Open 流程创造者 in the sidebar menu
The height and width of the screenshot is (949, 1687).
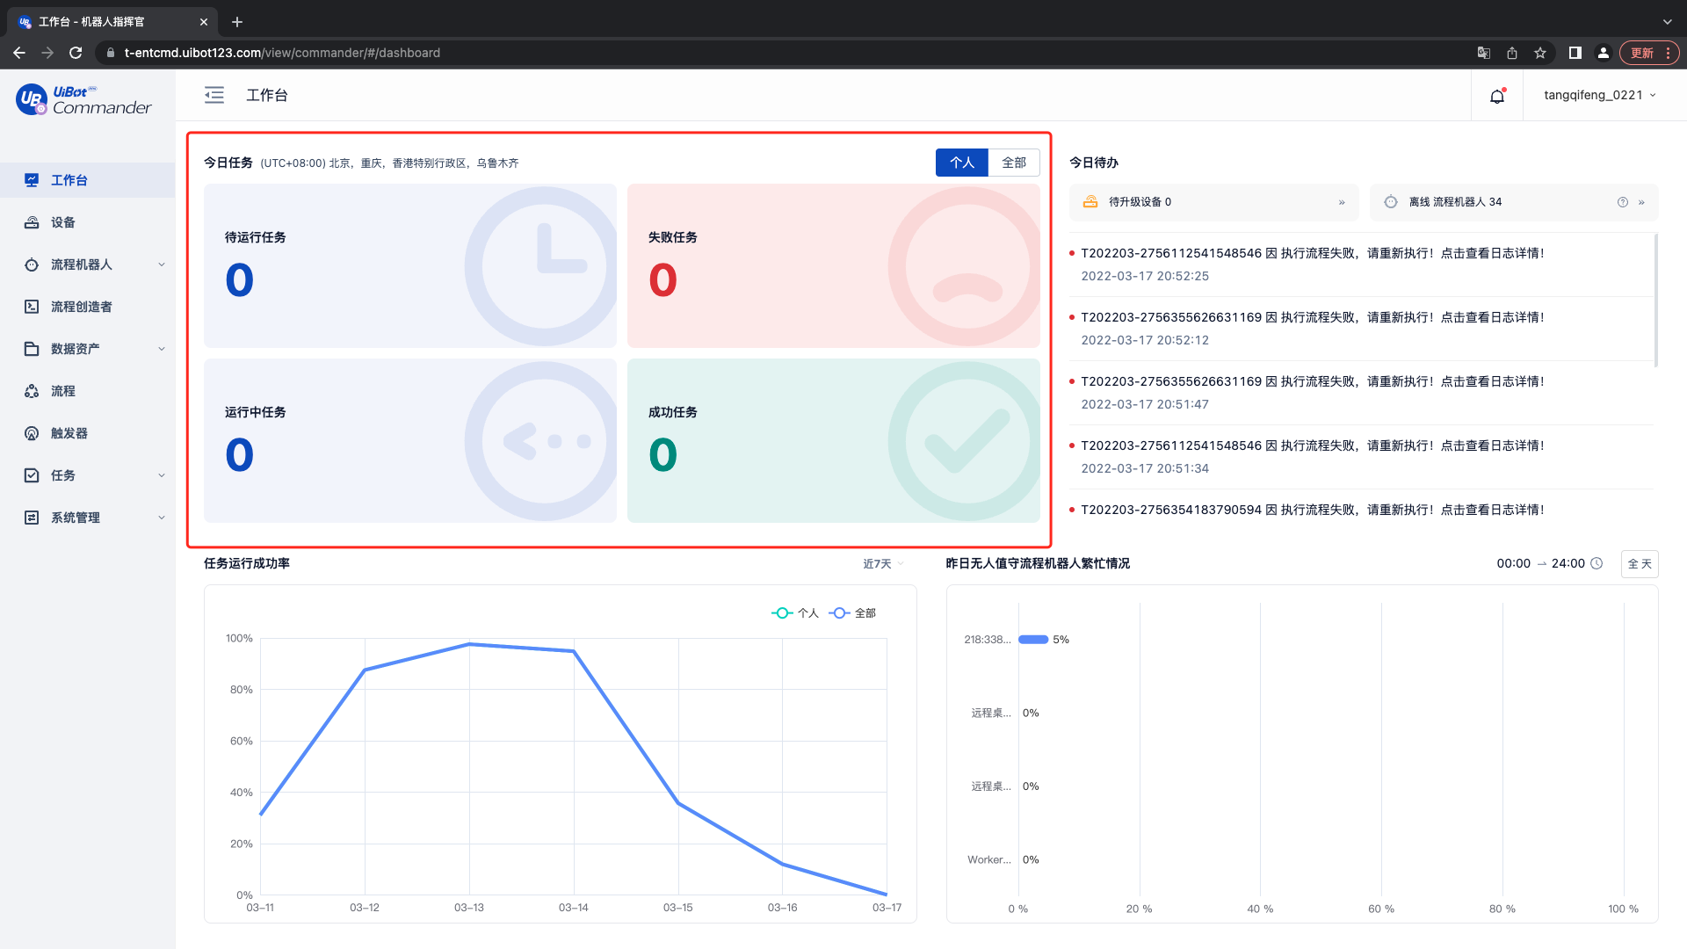(x=88, y=307)
